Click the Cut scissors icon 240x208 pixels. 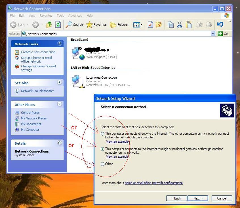click(180, 25)
